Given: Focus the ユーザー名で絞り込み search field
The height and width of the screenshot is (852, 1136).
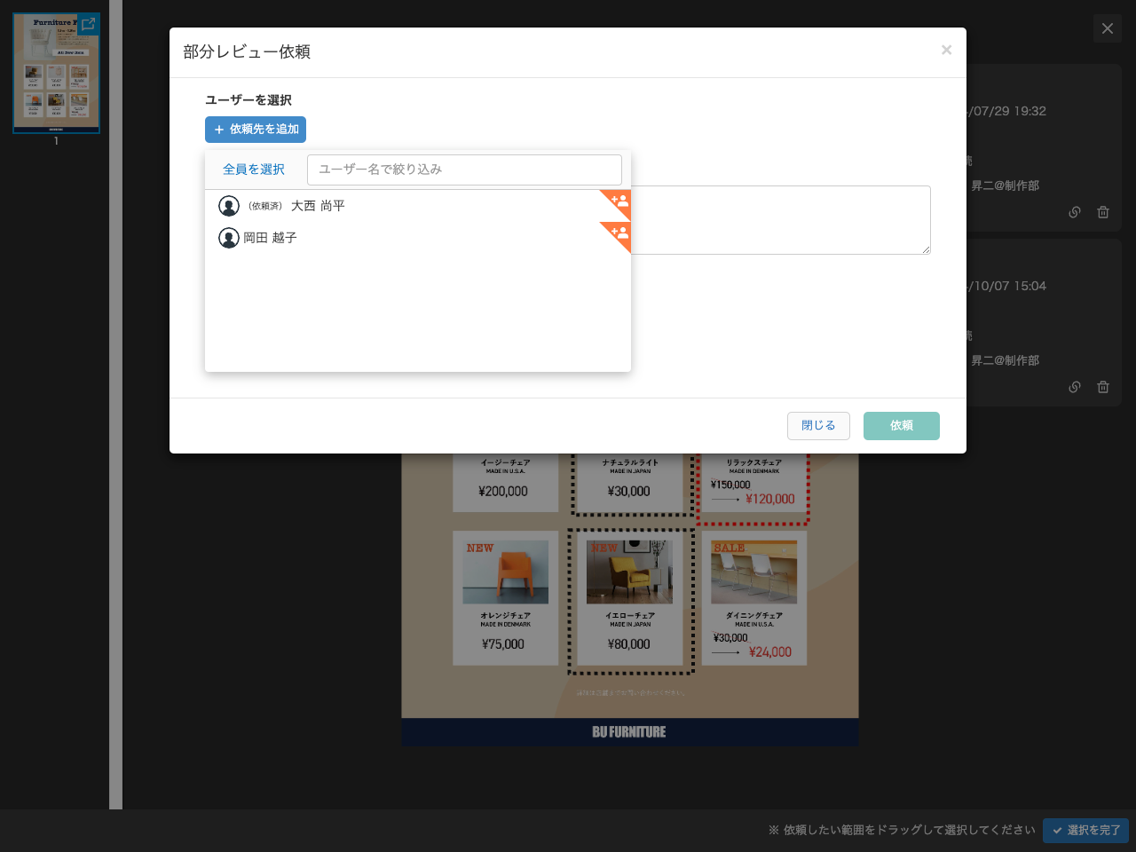Looking at the screenshot, I should point(464,170).
